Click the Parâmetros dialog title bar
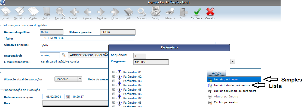Image resolution: width=304 pixels, height=108 pixels. (169, 47)
